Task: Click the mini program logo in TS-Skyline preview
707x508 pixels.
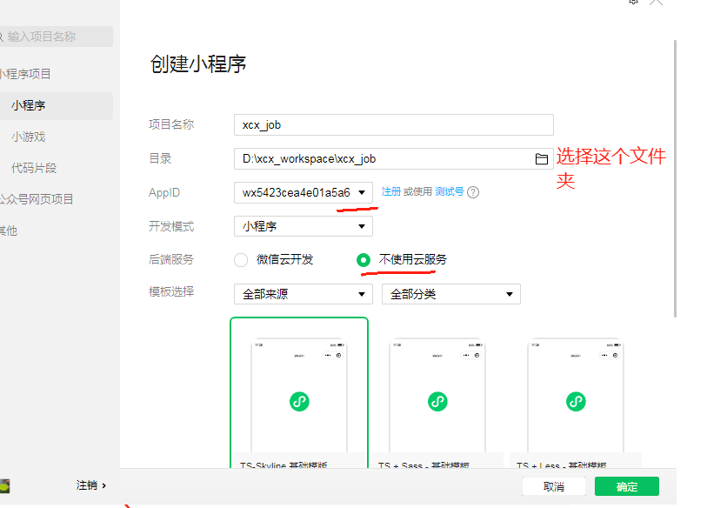Action: tap(299, 402)
